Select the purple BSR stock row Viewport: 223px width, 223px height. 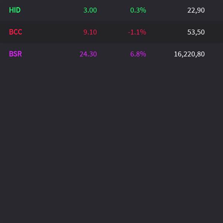(x=111, y=54)
